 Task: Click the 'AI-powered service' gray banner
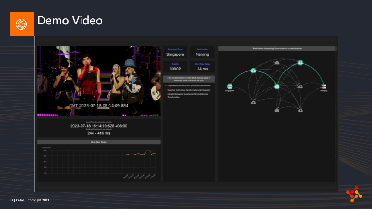point(189,79)
